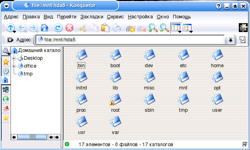Click the address field file:/mnt/hda5
The width and height of the screenshot is (250, 150).
coord(130,40)
